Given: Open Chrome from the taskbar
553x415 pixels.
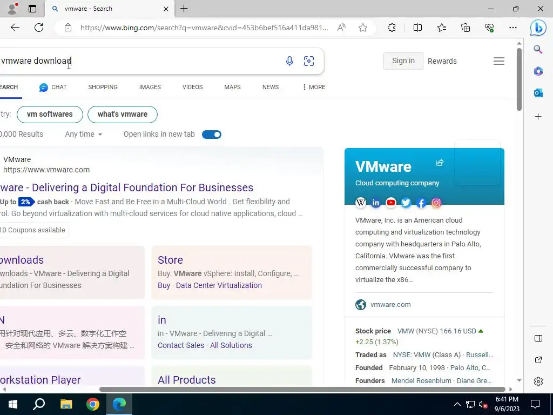Looking at the screenshot, I should point(93,404).
